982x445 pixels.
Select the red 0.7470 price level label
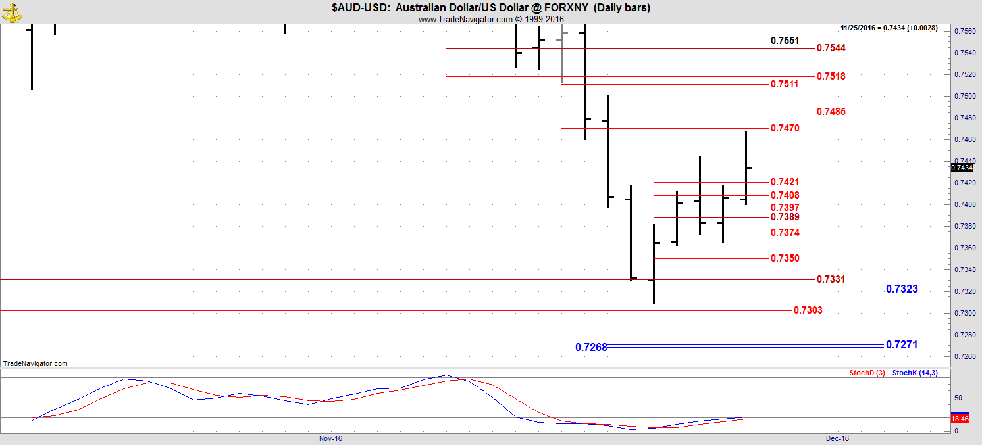point(785,128)
